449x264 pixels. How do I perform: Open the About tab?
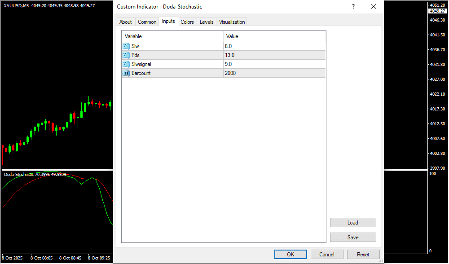click(x=126, y=22)
